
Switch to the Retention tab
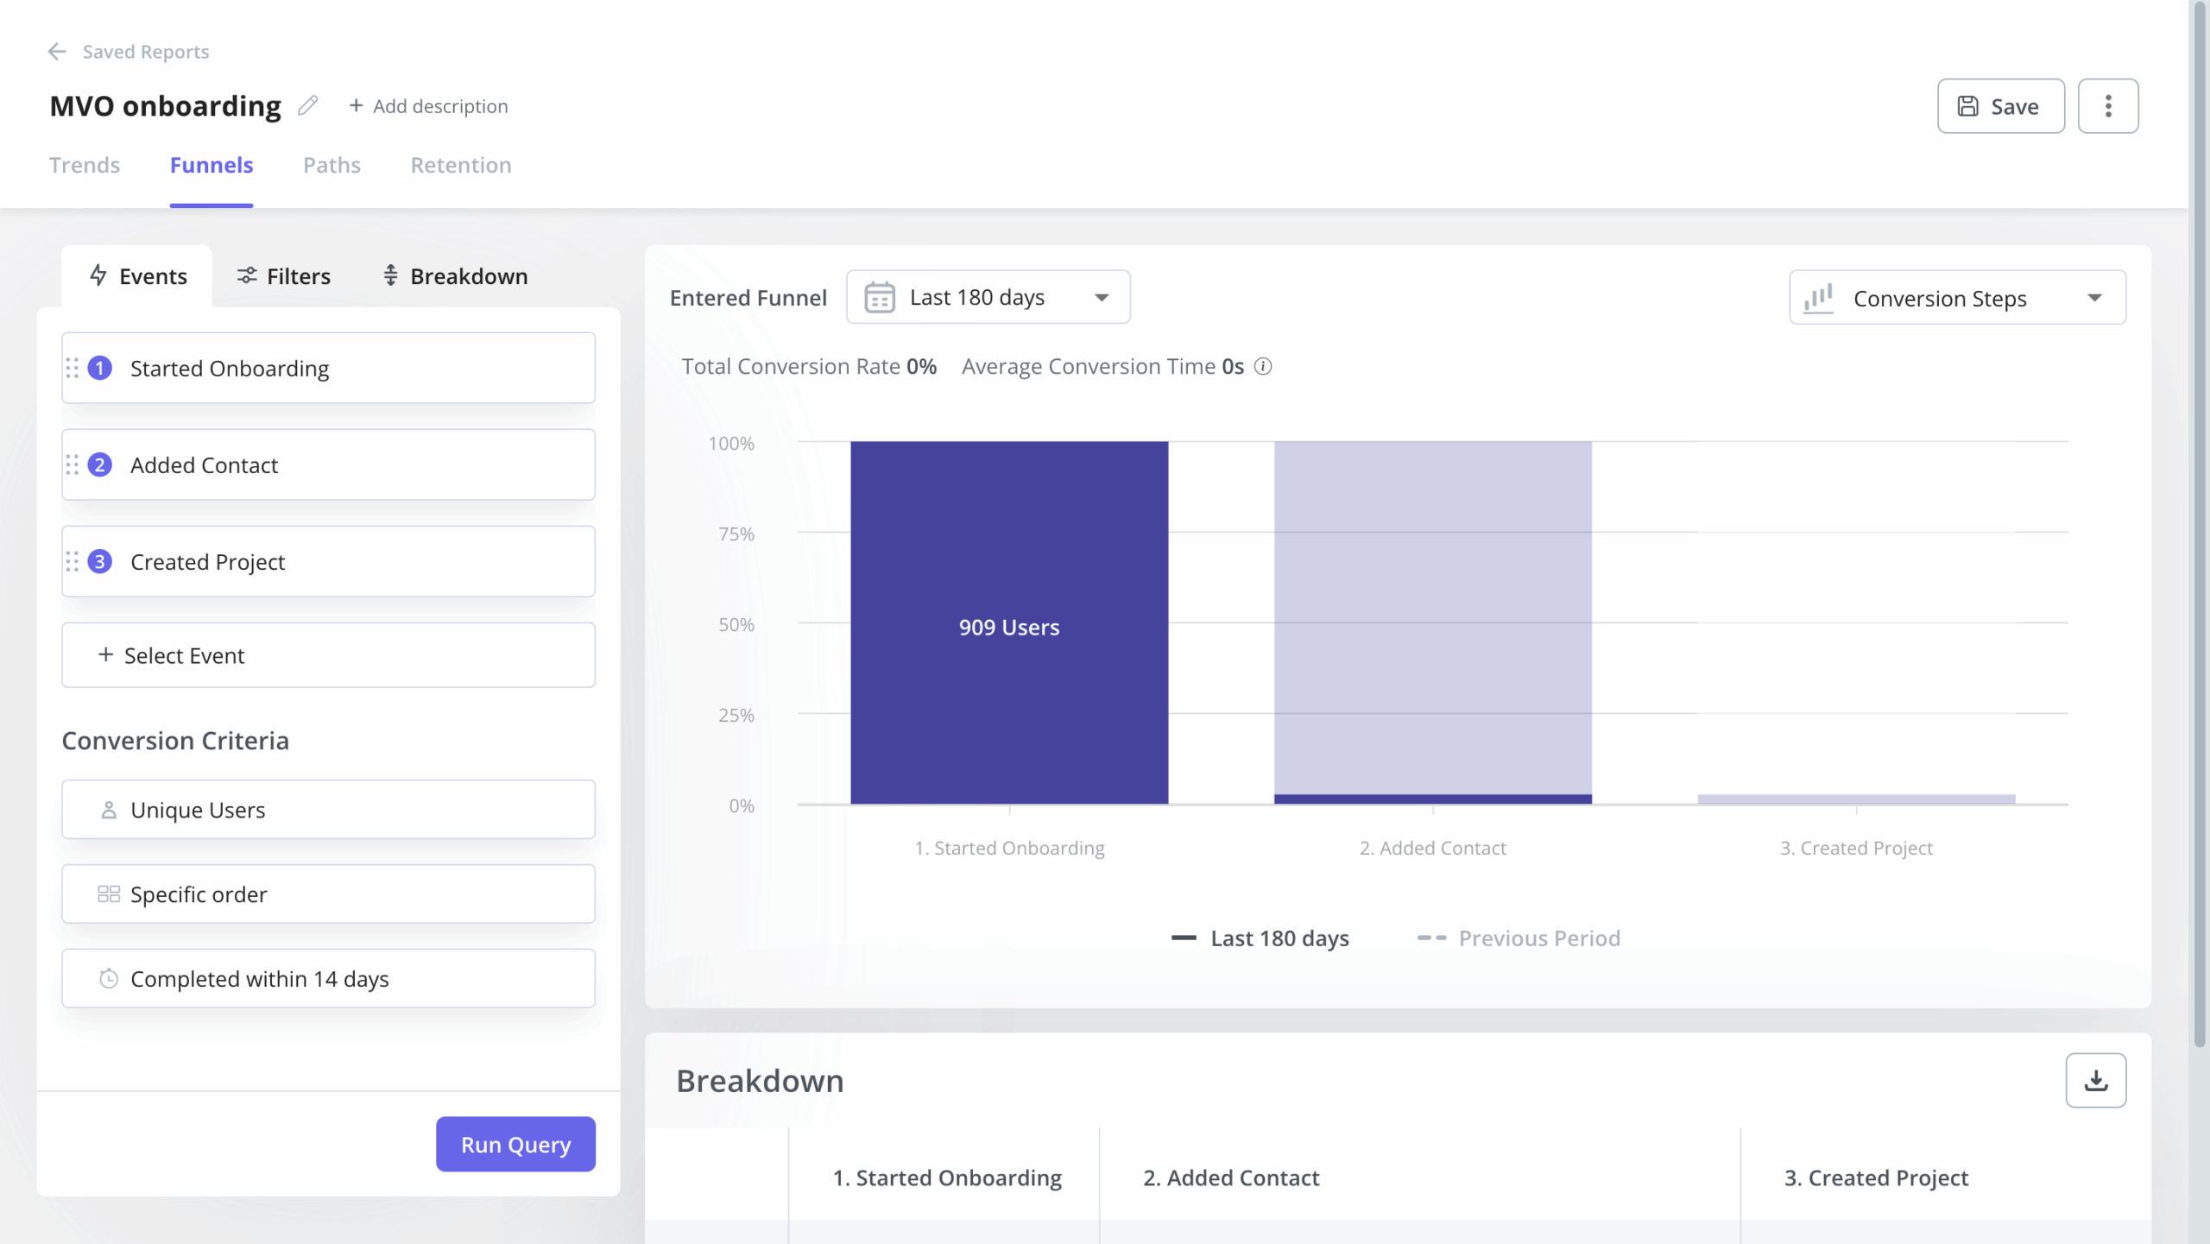coord(461,165)
